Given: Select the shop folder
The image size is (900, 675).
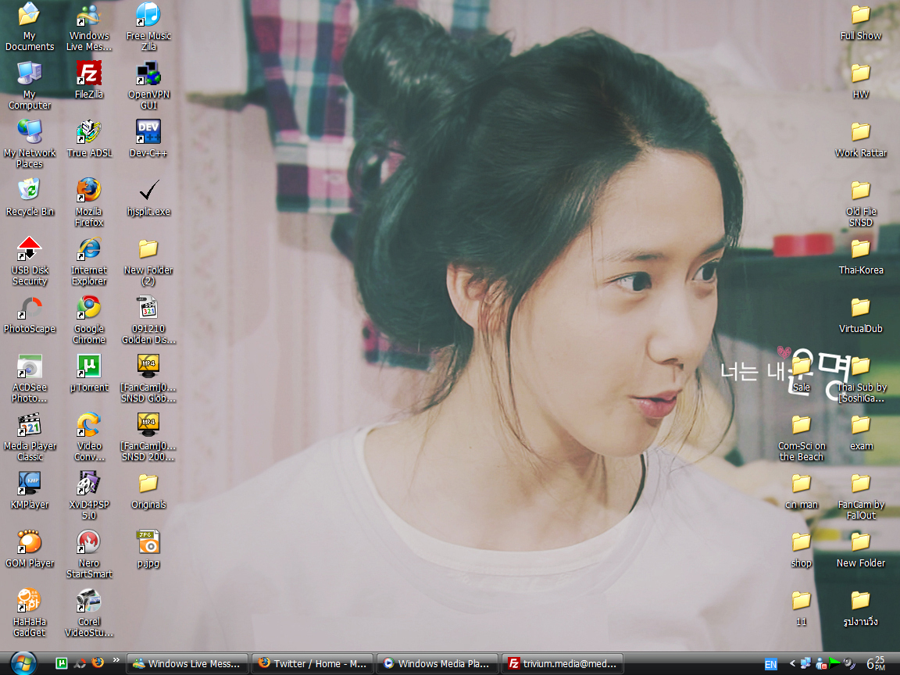Looking at the screenshot, I should [x=802, y=548].
